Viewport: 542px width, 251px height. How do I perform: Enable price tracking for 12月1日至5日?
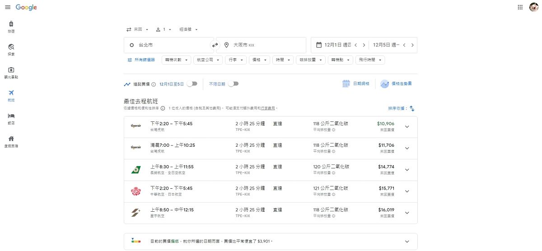192,84
